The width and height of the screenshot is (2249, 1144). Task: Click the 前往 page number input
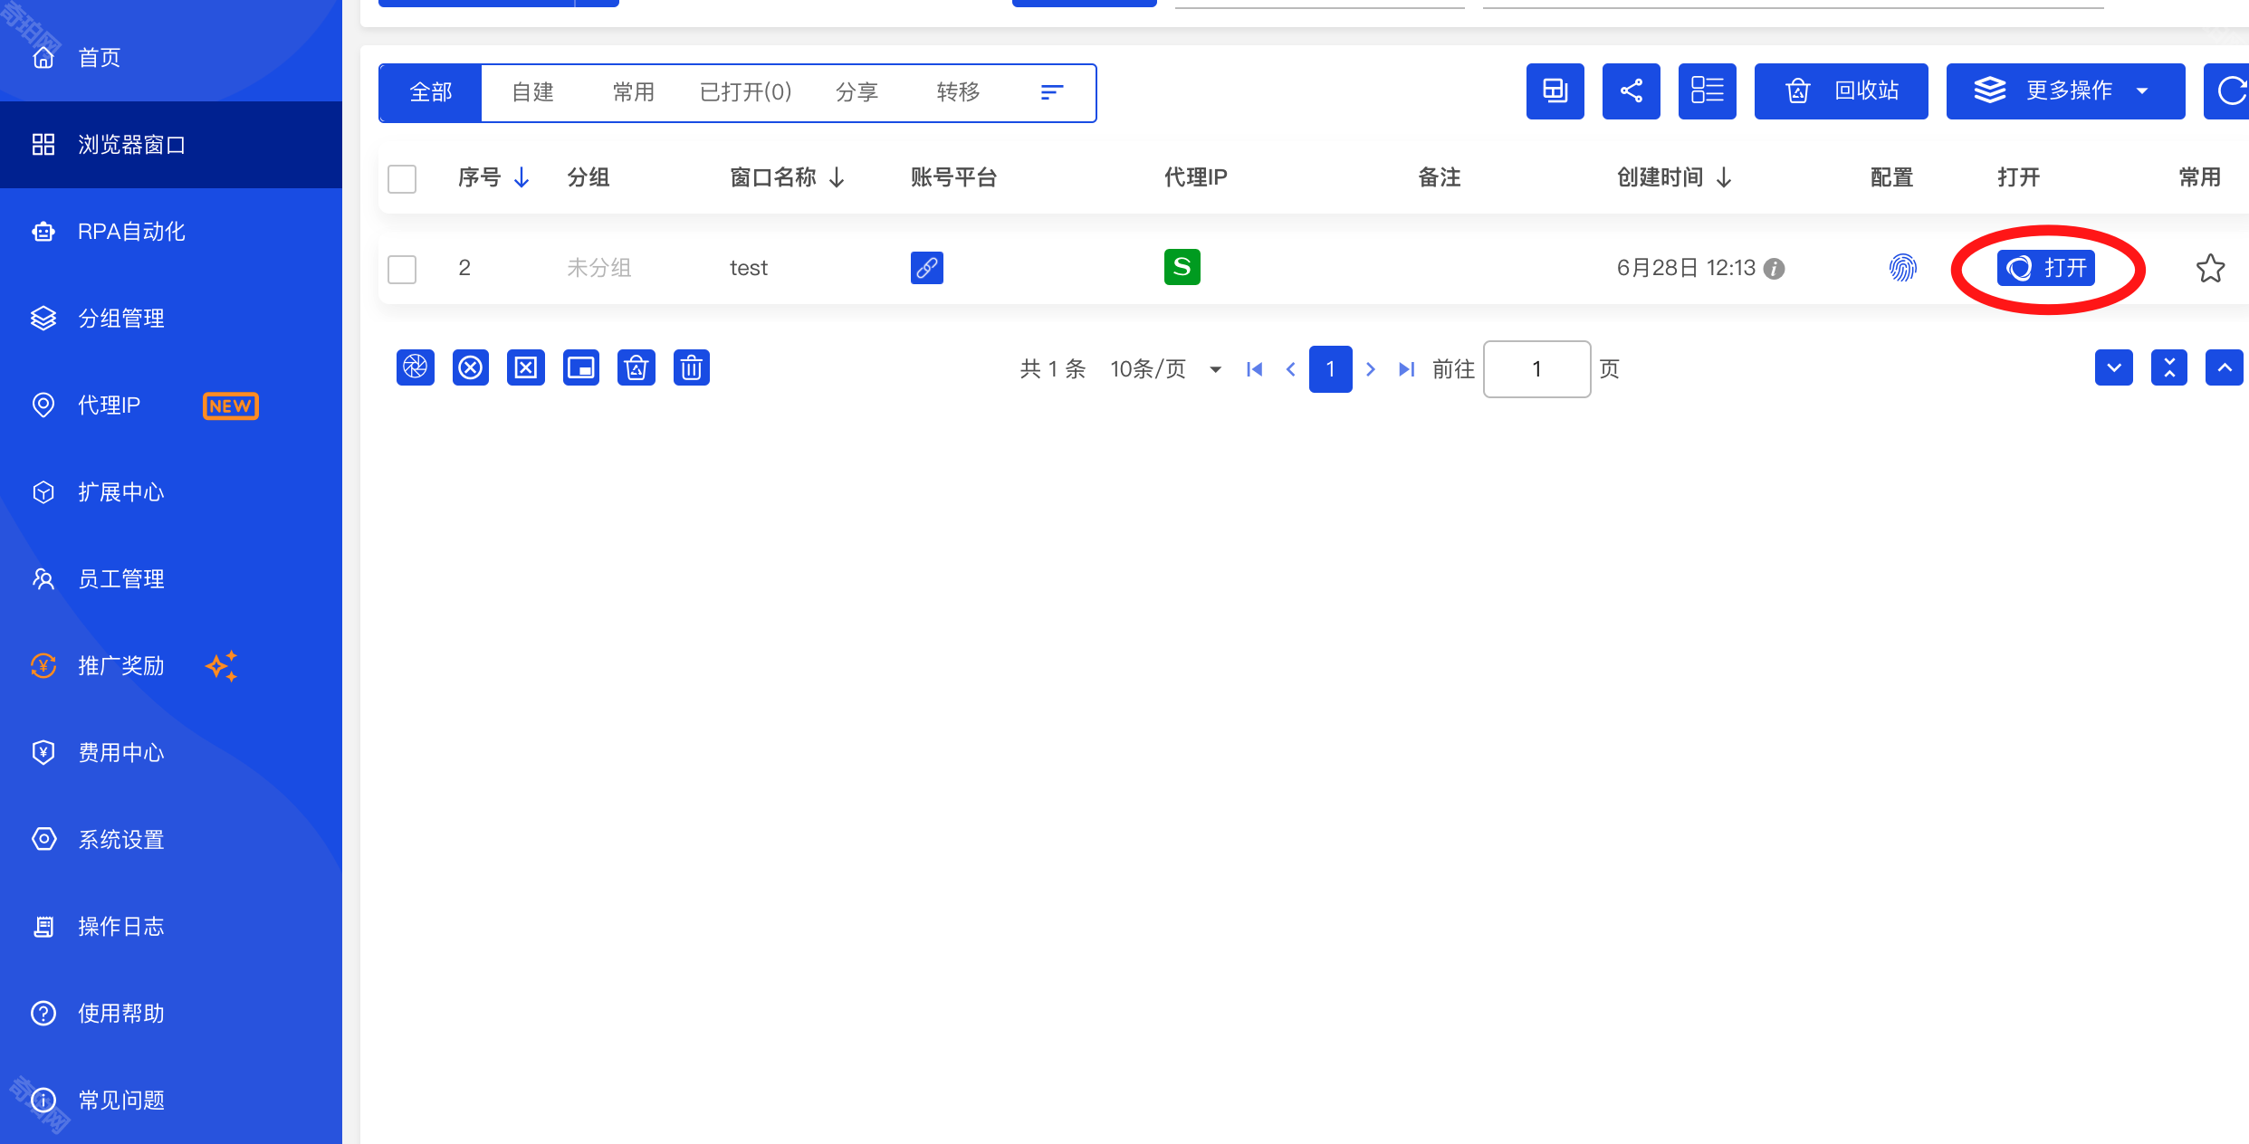tap(1537, 369)
